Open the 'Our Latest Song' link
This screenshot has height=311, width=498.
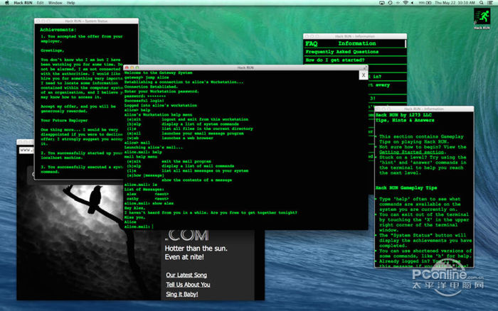pyautogui.click(x=186, y=275)
